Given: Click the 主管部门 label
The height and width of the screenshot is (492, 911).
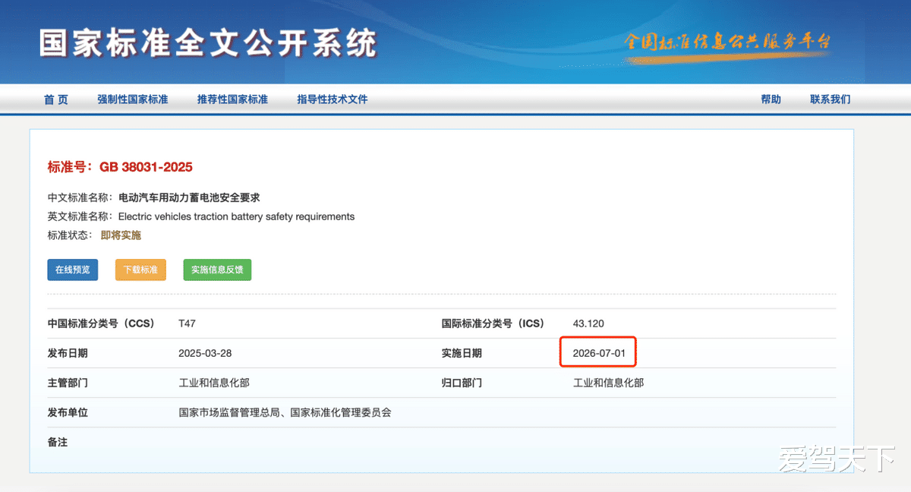Looking at the screenshot, I should (68, 383).
